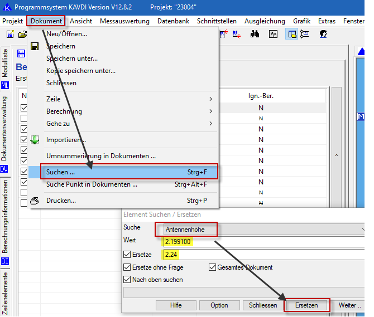The image size is (374, 317).
Task: Select Suchen... from the Dokument menu
Action: click(123, 172)
